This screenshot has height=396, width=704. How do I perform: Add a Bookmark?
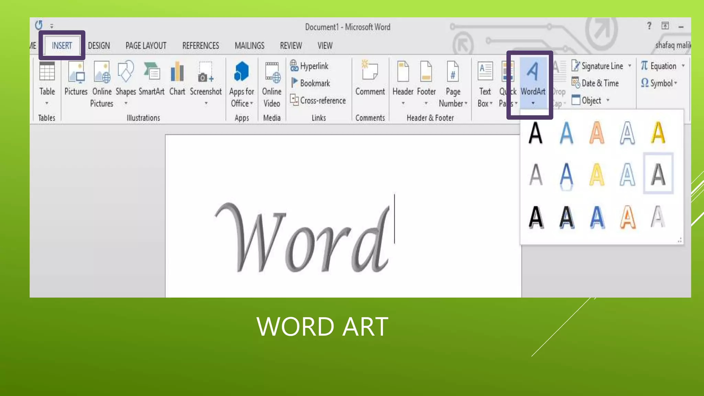pos(310,83)
